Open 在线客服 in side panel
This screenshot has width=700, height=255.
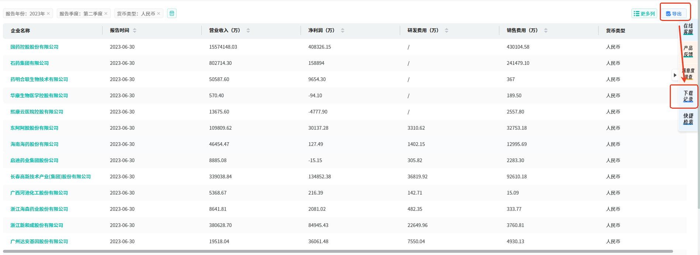point(688,29)
